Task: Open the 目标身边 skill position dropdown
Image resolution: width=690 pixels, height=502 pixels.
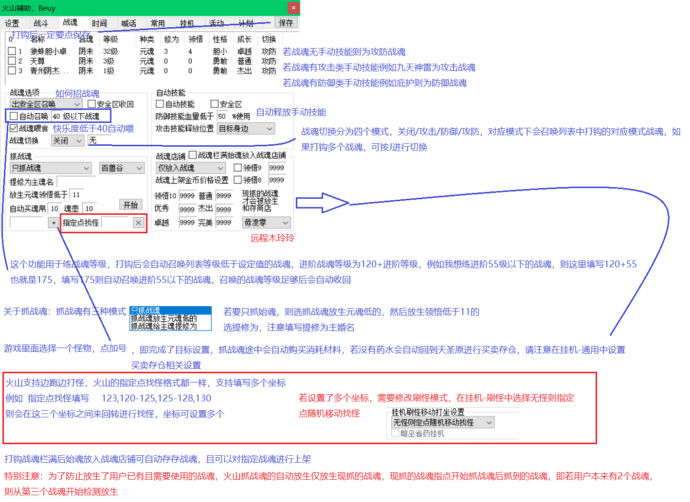Action: pyautogui.click(x=246, y=128)
